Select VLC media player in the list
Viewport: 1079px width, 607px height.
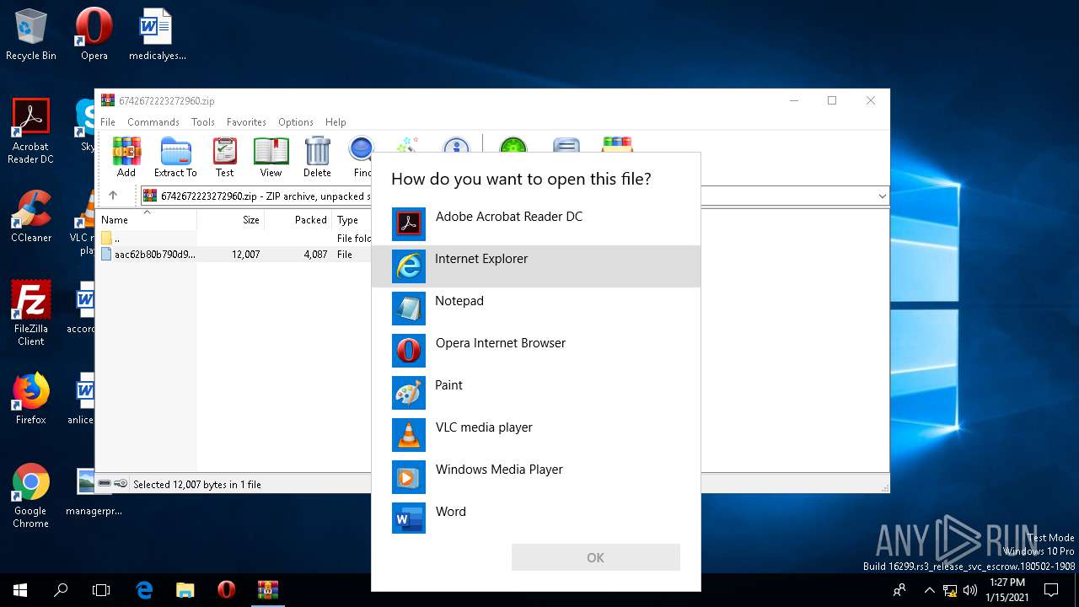[536, 435]
